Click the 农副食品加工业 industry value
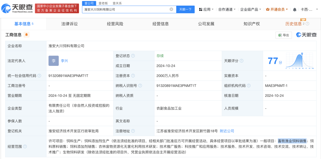 coord(169,108)
